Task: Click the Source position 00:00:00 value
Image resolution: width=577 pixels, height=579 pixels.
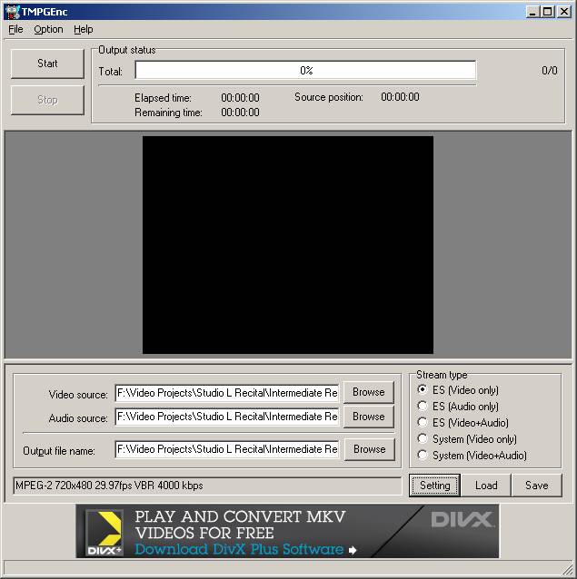Action: (400, 97)
